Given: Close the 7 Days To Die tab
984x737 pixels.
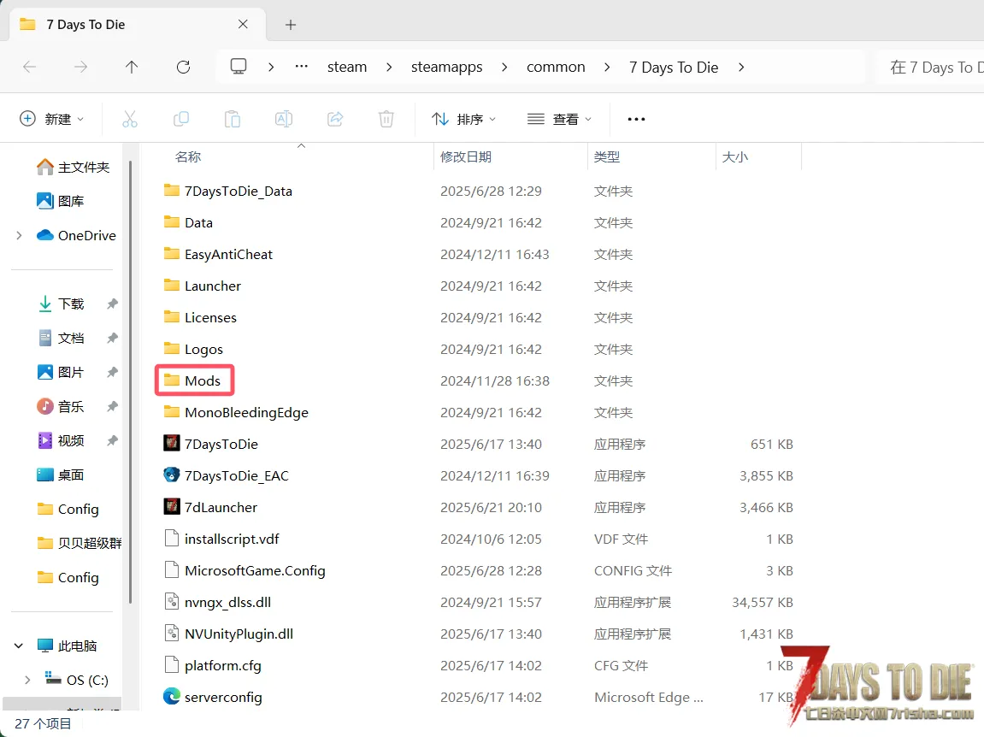Looking at the screenshot, I should (243, 25).
